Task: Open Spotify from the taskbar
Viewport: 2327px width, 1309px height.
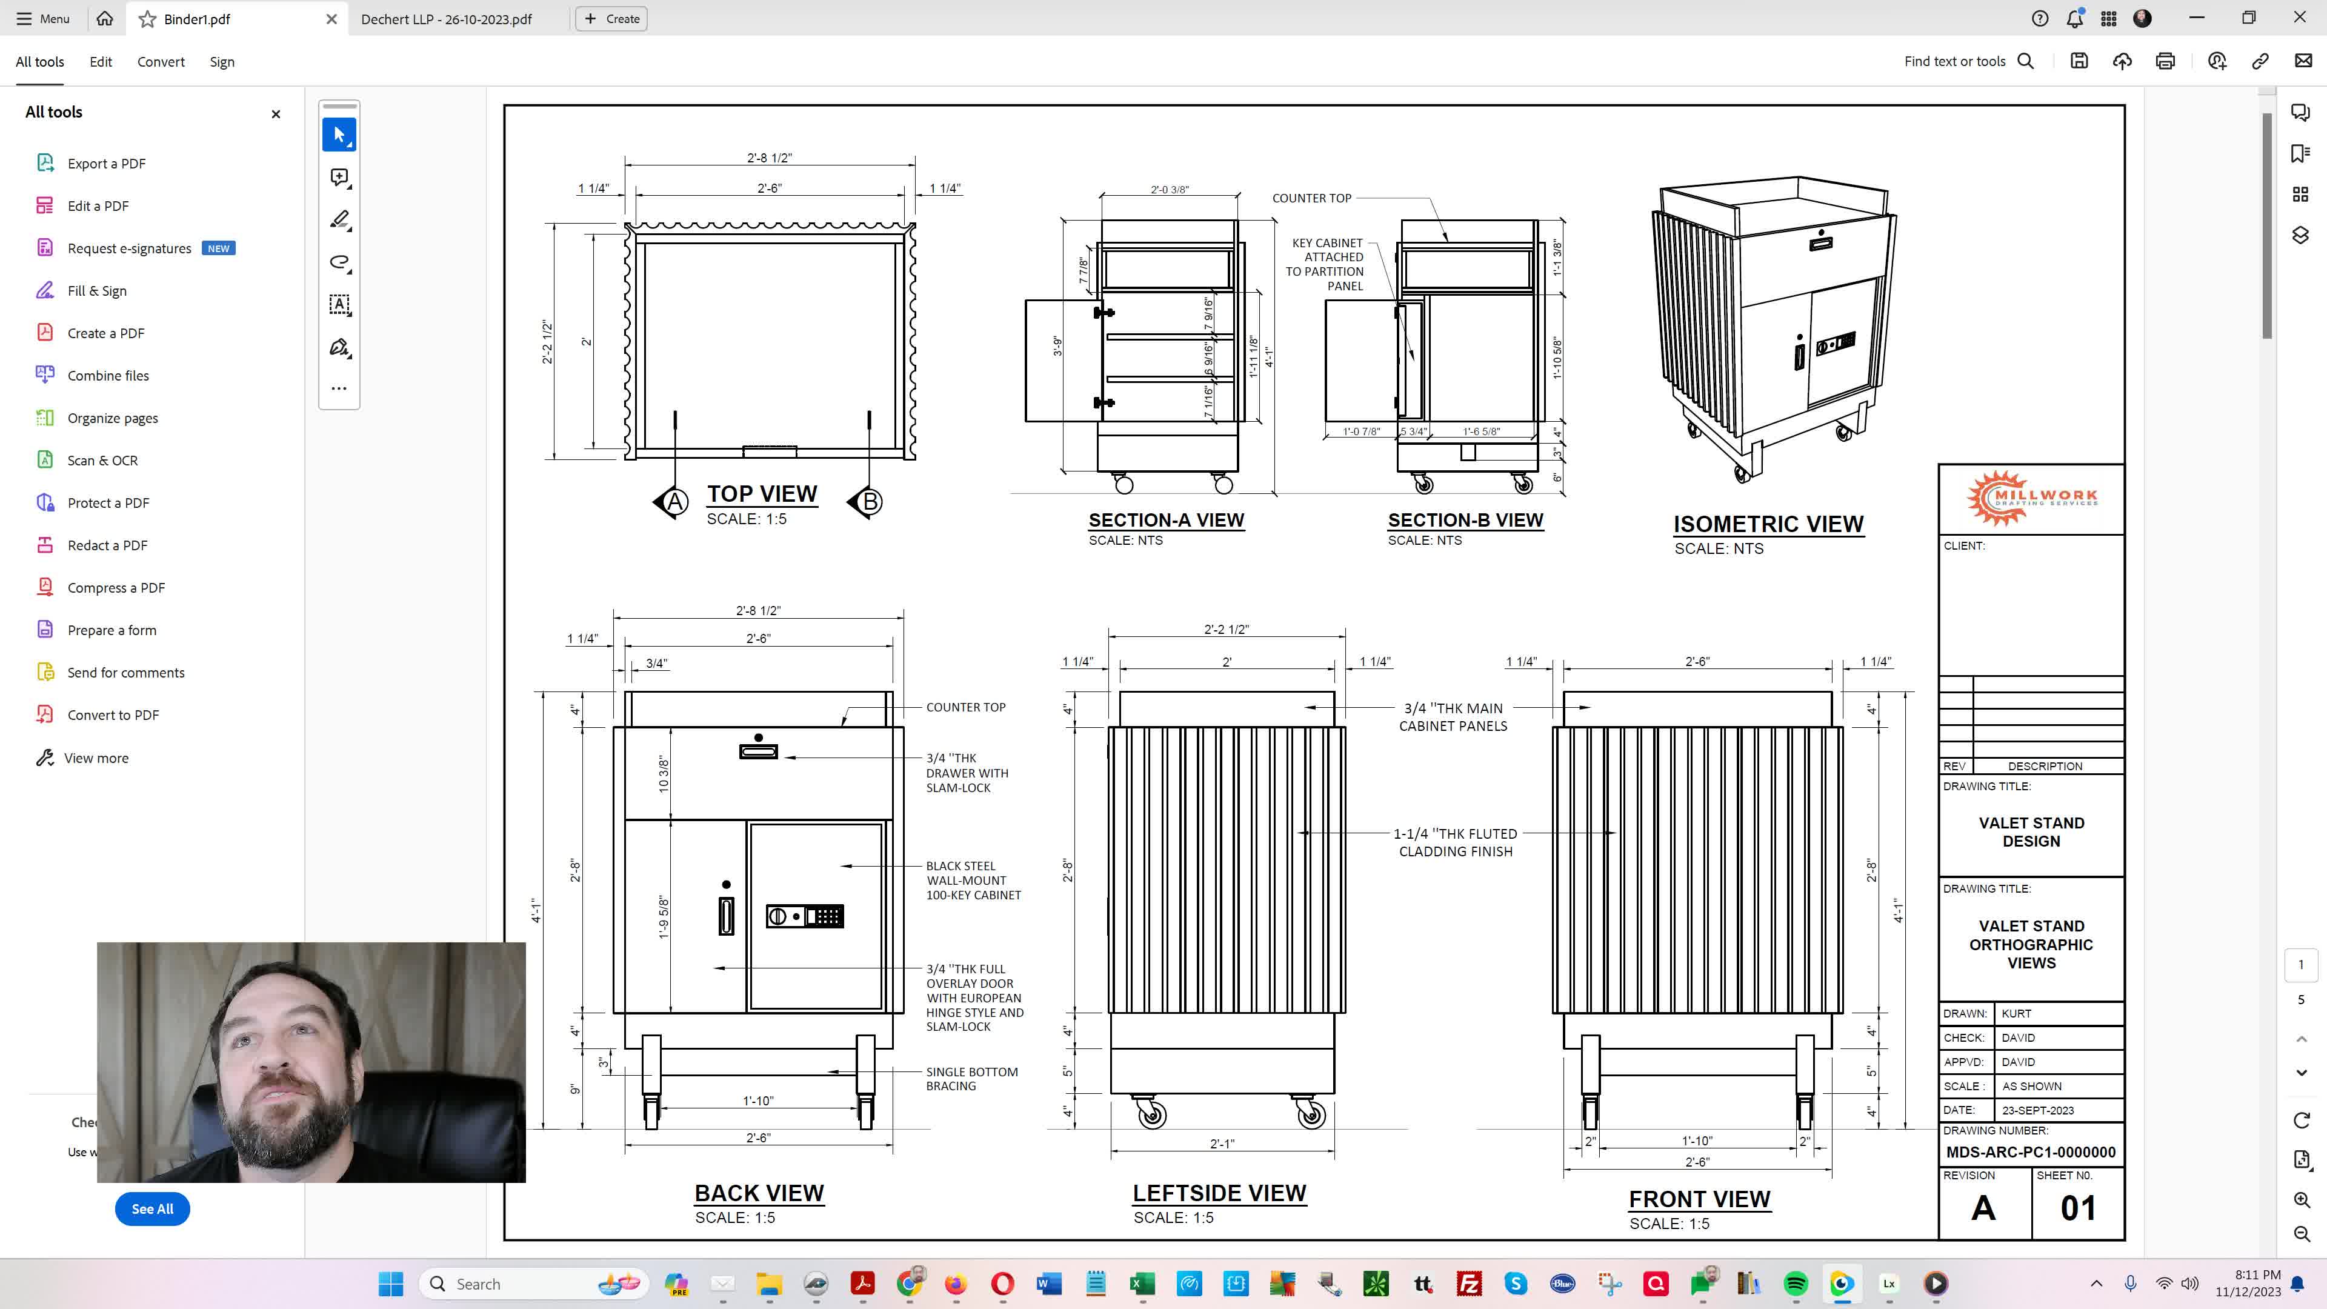Action: (1795, 1284)
